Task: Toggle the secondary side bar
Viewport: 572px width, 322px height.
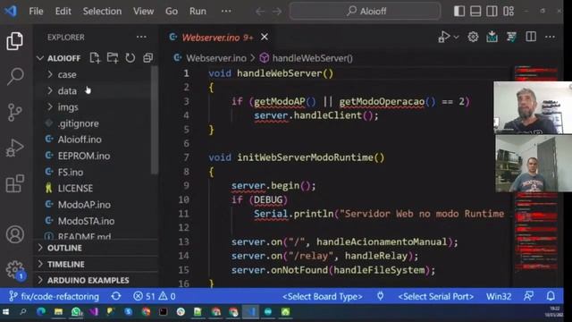Action: point(492,11)
